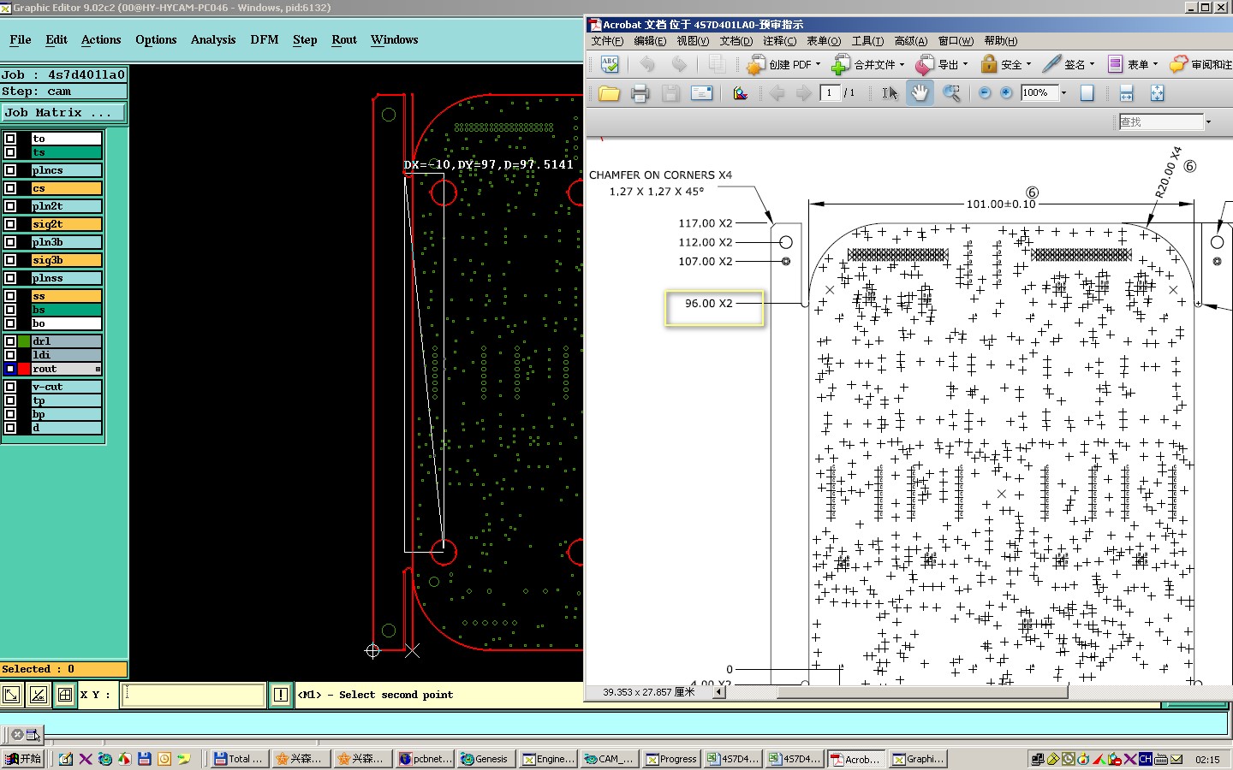
Task: Select the Hand tool in Acrobat
Action: point(920,93)
